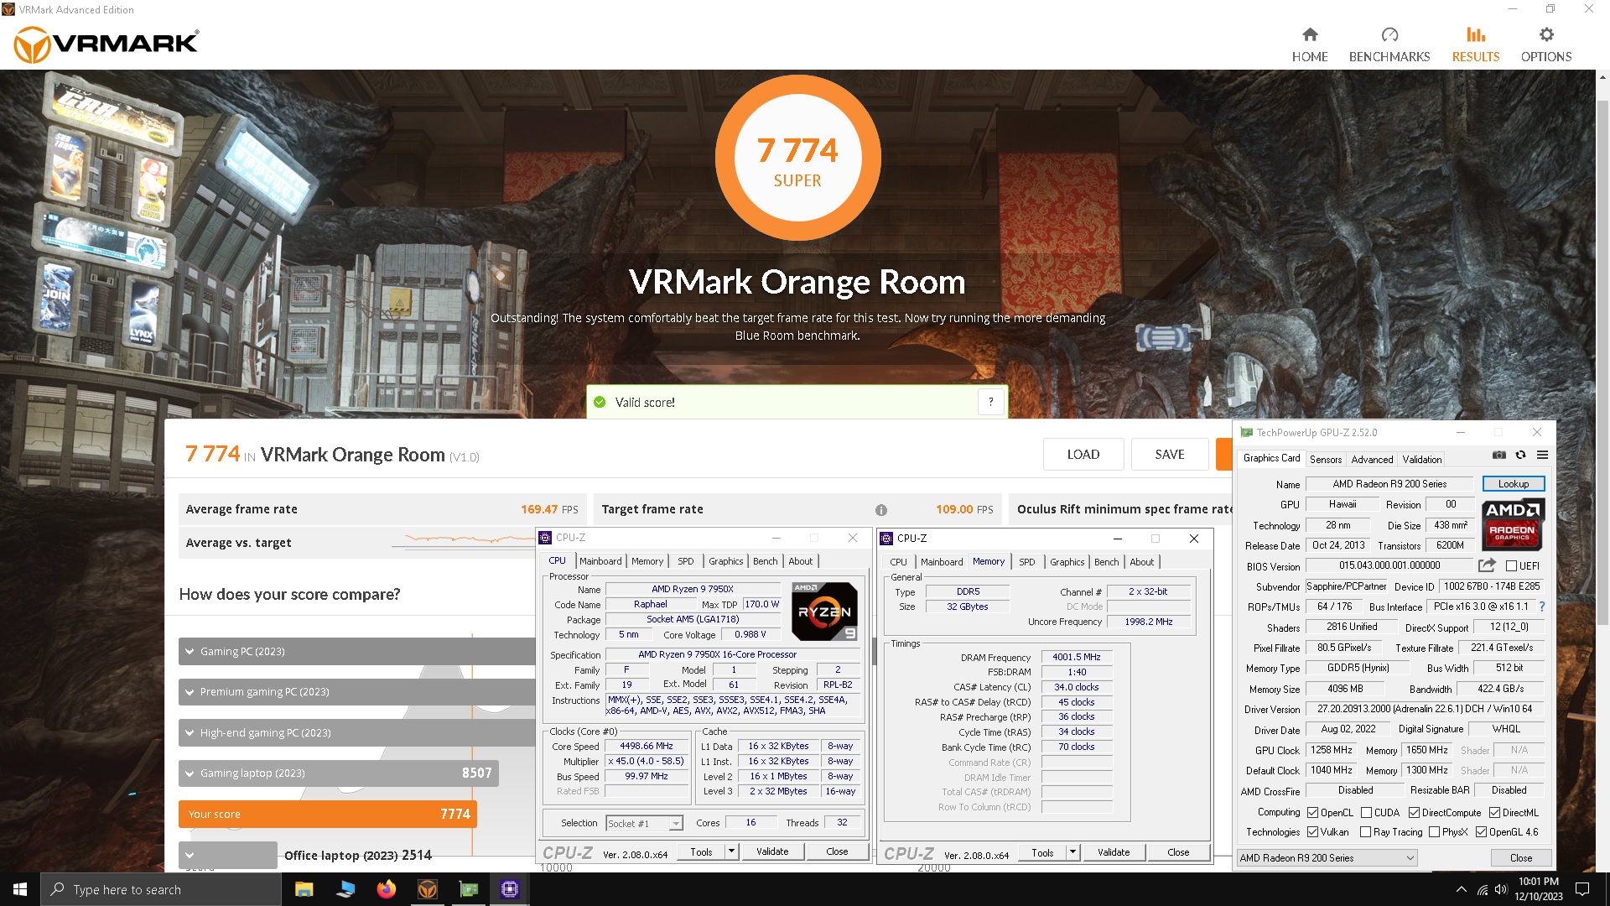Toggle the PhysX checkbox in GPU-Z
1610x906 pixels.
click(x=1434, y=832)
